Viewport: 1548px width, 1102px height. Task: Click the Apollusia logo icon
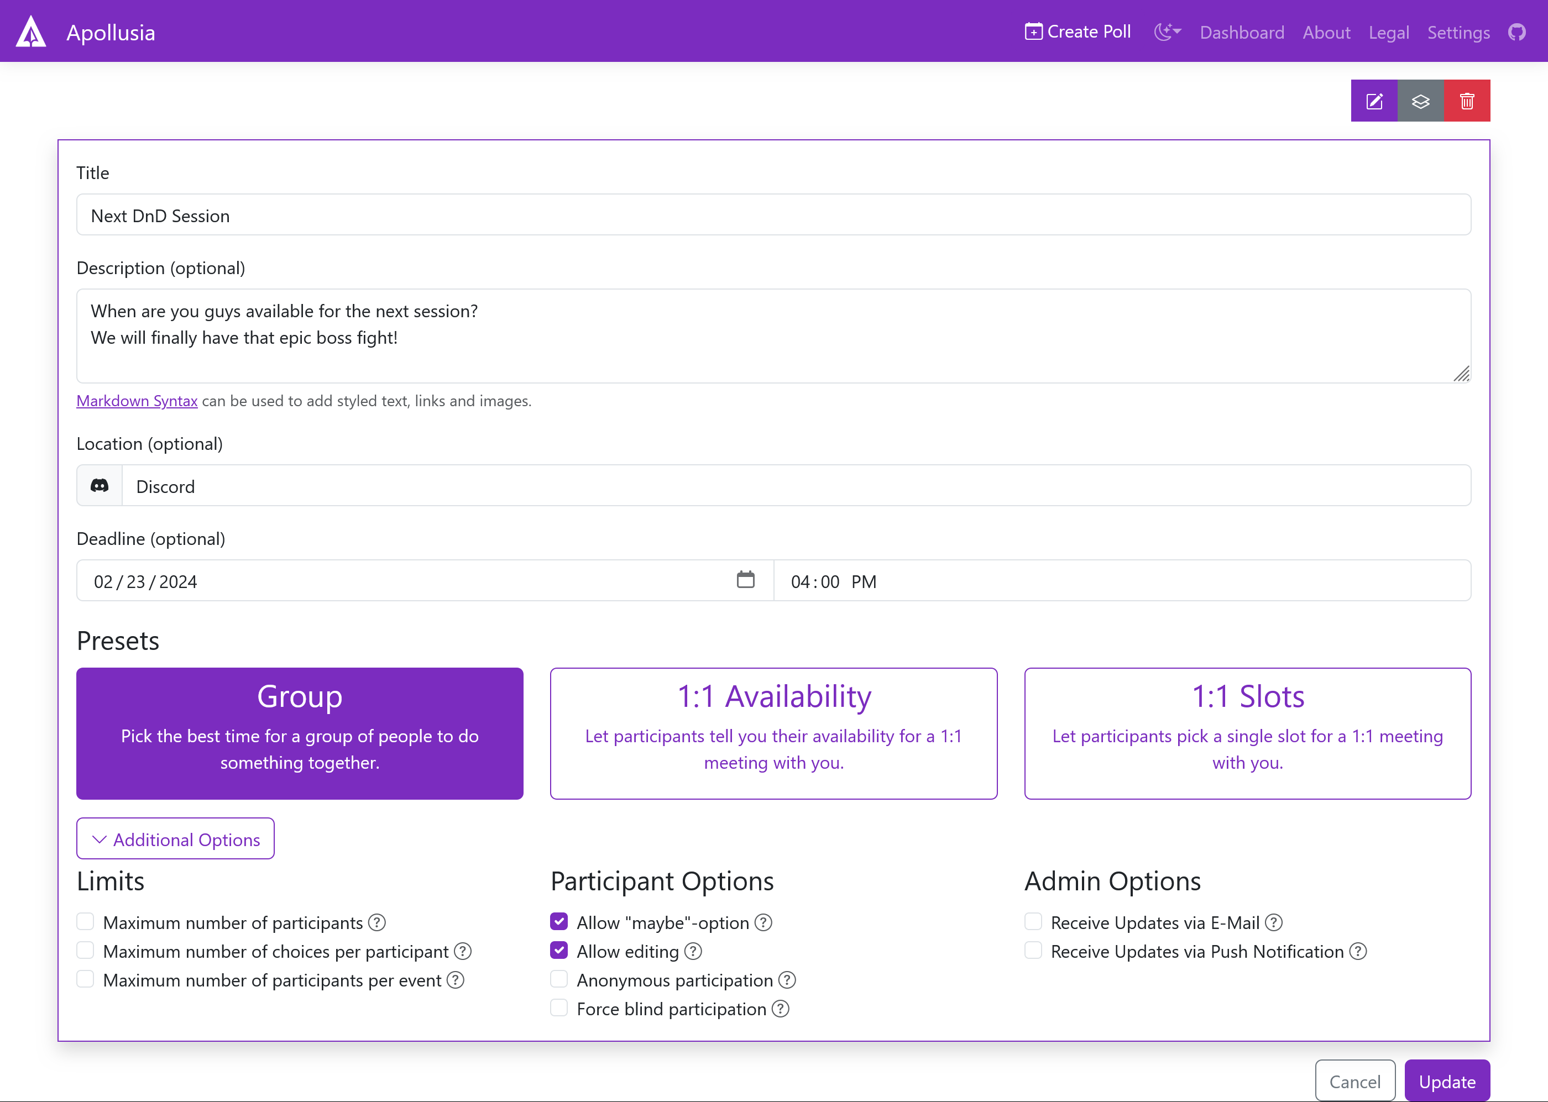click(31, 32)
